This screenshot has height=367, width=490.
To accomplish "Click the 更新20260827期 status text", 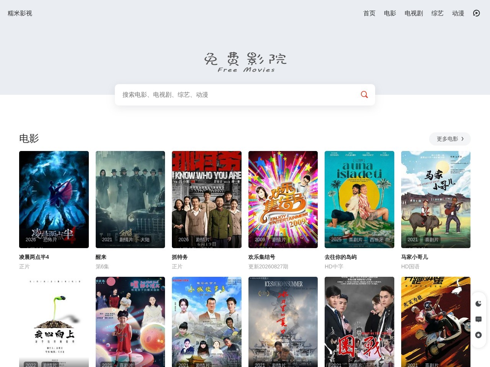I will pyautogui.click(x=268, y=266).
